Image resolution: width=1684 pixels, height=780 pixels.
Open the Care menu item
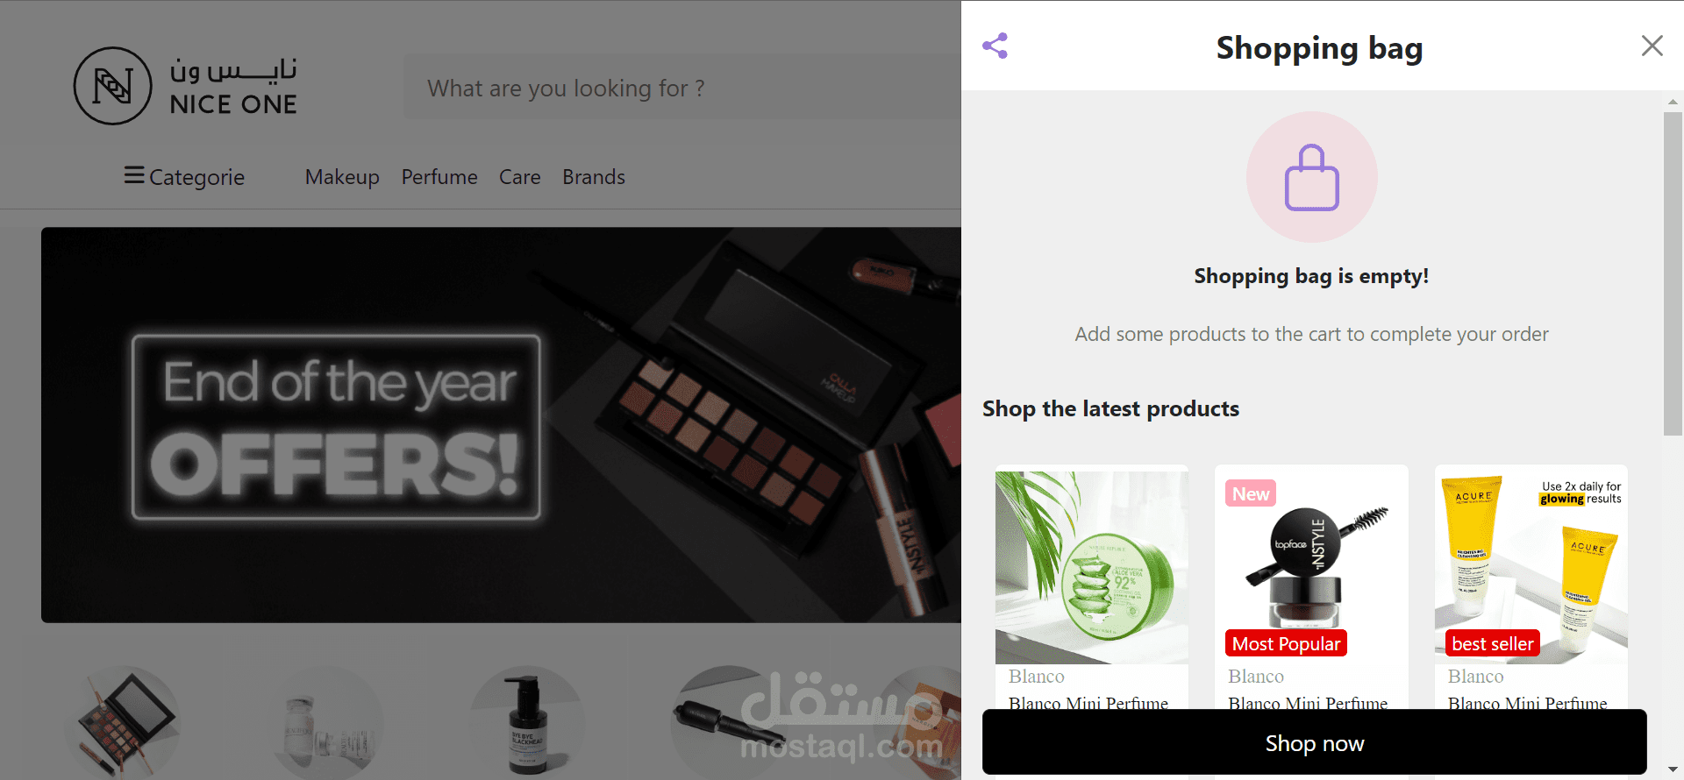coord(520,177)
